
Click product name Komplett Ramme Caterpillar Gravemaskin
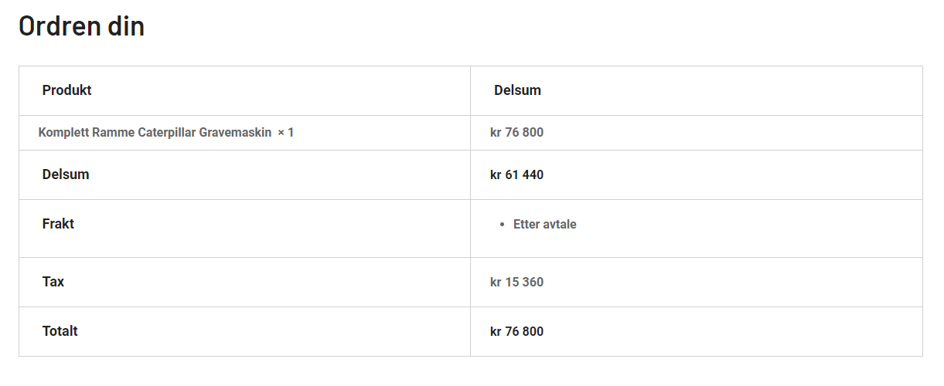coord(155,133)
